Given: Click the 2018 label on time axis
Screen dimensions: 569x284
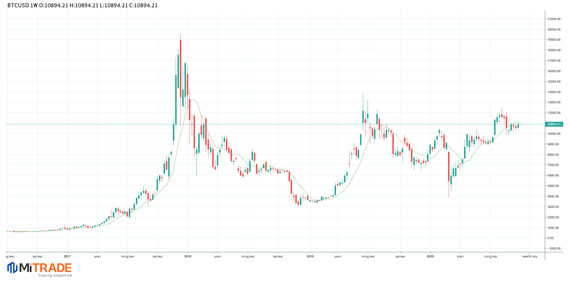Looking at the screenshot, I should tap(187, 256).
